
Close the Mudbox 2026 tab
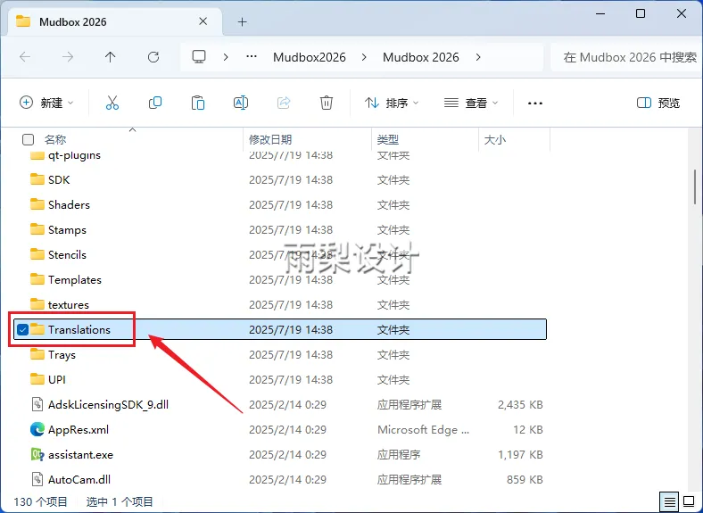tap(203, 21)
